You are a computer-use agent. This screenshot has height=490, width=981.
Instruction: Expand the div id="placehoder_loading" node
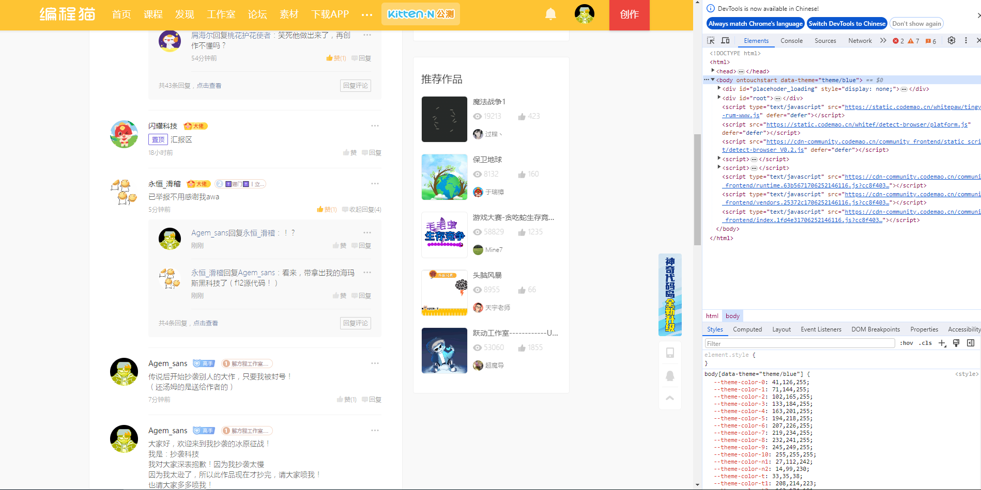coord(719,88)
